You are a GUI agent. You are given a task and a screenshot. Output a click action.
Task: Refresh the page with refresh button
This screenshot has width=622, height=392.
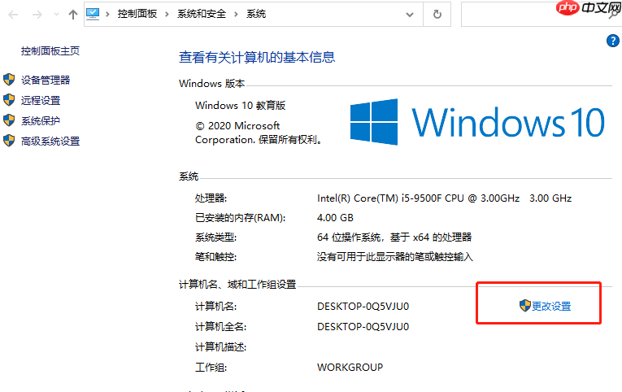point(437,15)
